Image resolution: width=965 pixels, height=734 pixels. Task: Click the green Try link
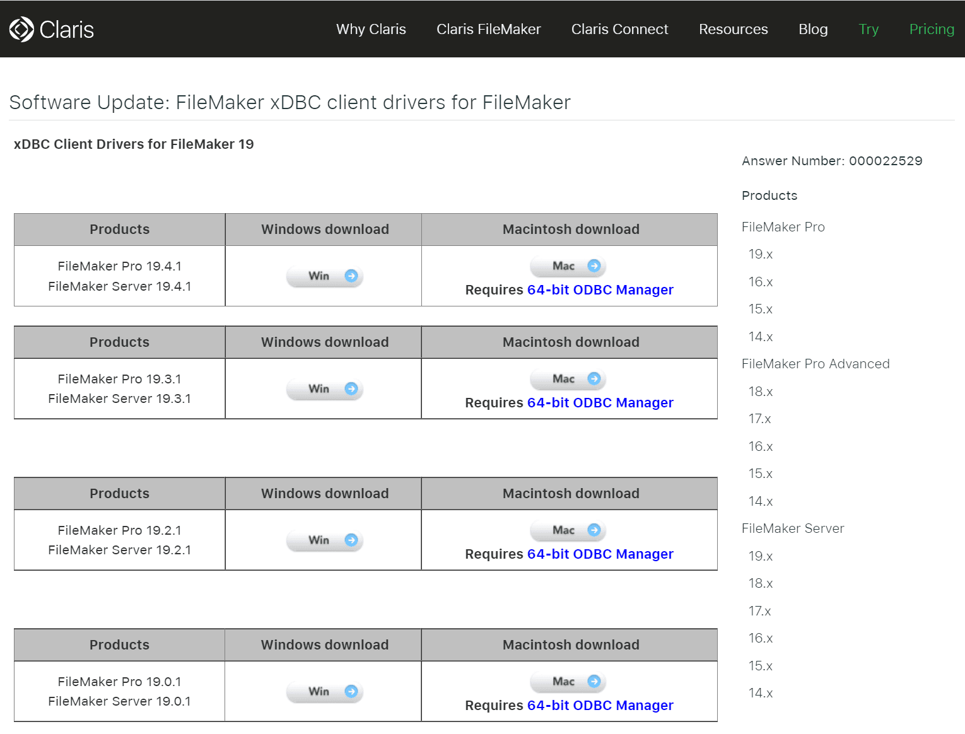click(x=868, y=29)
